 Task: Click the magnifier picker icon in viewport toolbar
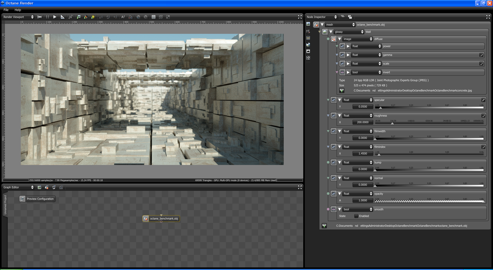[x=115, y=17]
